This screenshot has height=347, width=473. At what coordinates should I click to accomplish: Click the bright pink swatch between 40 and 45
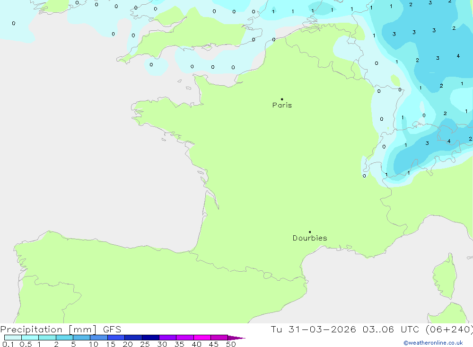pos(202,338)
